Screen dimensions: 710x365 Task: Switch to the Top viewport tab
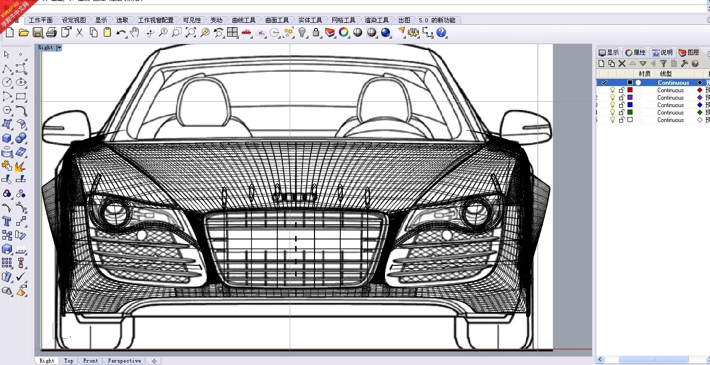coord(69,361)
